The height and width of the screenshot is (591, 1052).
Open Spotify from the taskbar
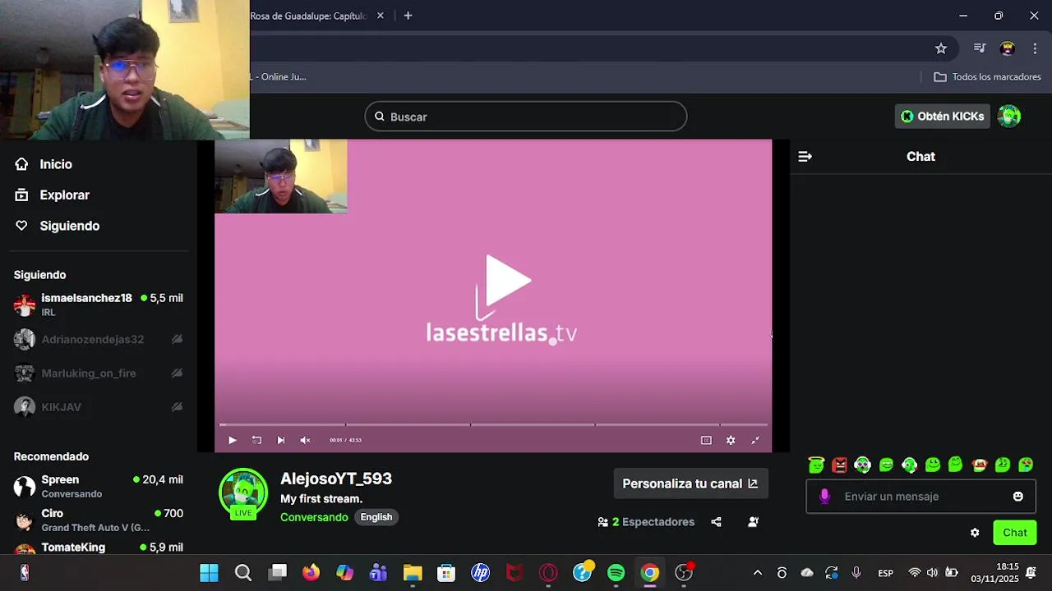click(x=616, y=573)
